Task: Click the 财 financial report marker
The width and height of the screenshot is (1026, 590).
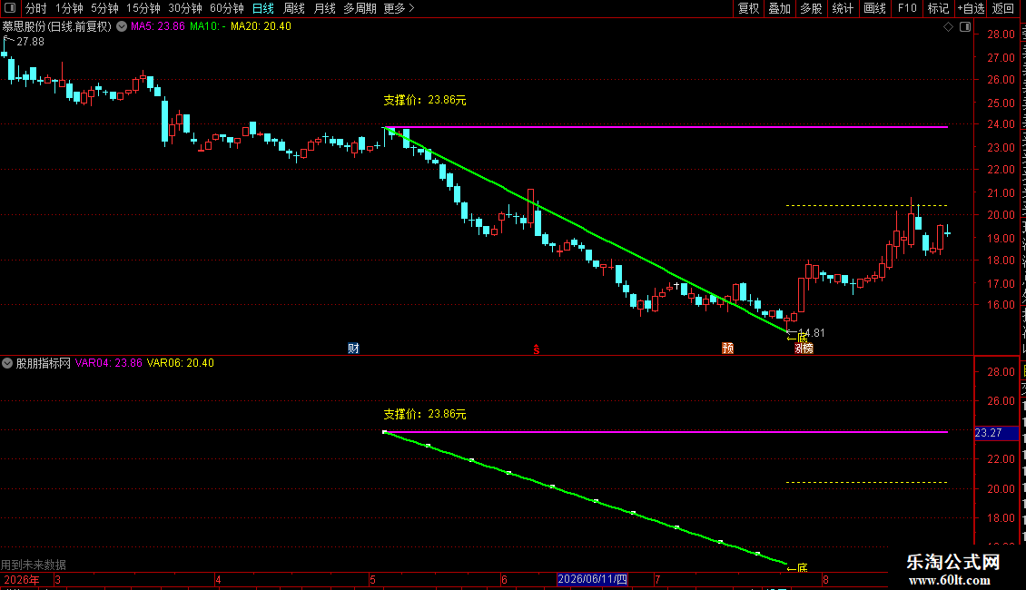Action: [353, 348]
